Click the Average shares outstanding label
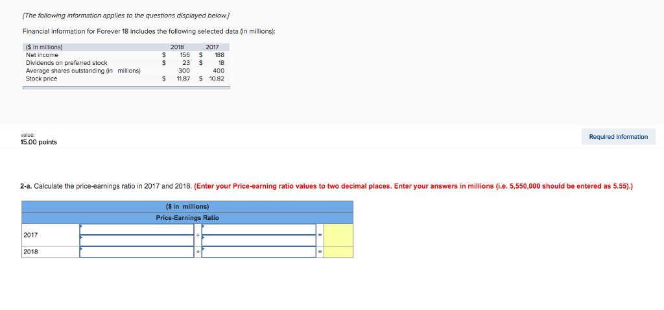This screenshot has height=310, width=664. pos(83,71)
